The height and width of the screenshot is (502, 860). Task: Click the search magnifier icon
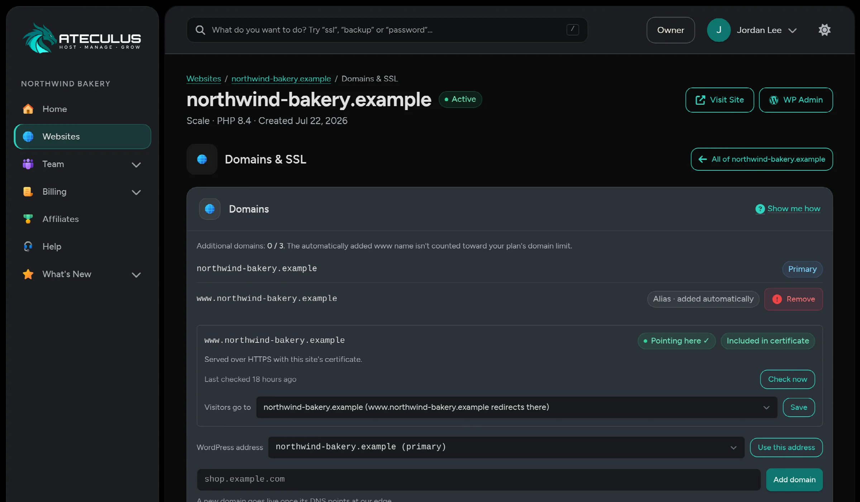(x=200, y=30)
